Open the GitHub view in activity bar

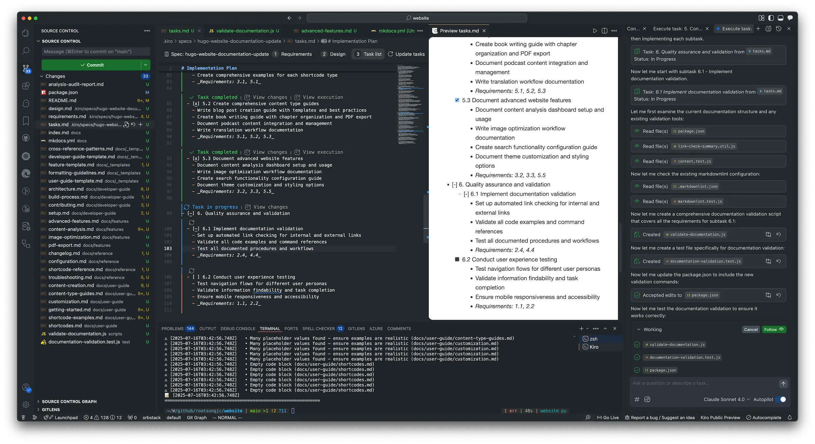tap(25, 138)
